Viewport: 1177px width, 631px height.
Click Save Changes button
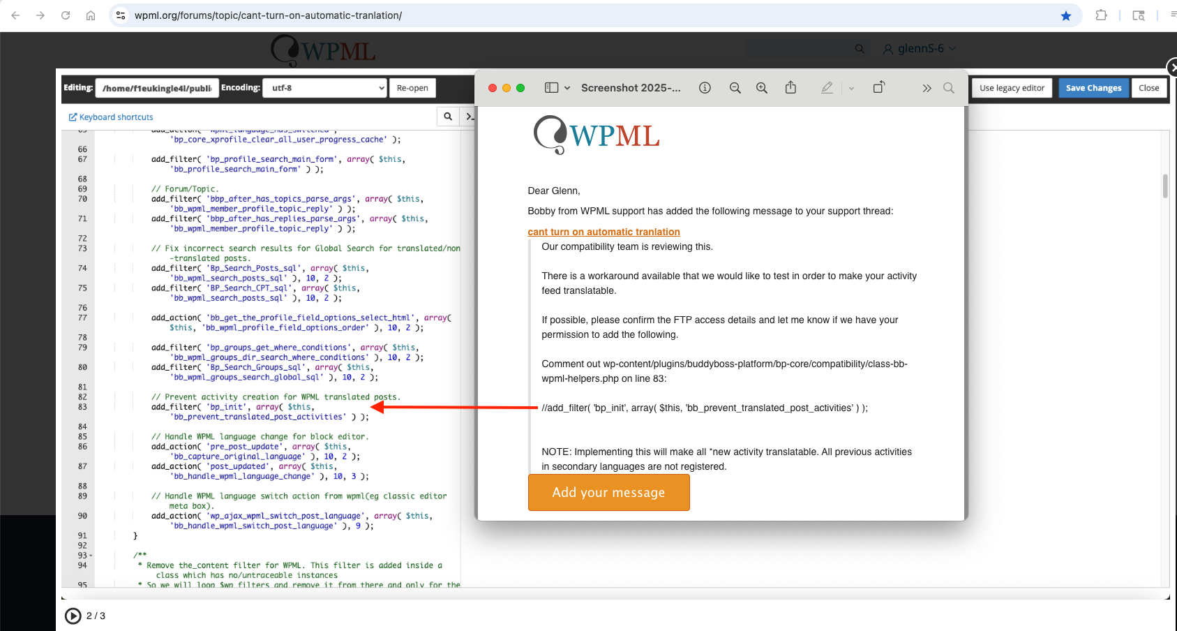tap(1093, 88)
